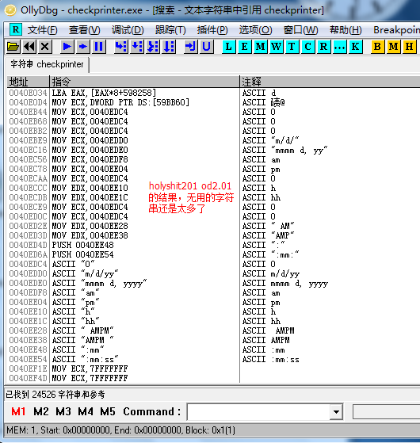This screenshot has width=420, height=443.
Task: Select row ASCII "mmmm d, yyyy" instruction
Action: [x=213, y=283]
